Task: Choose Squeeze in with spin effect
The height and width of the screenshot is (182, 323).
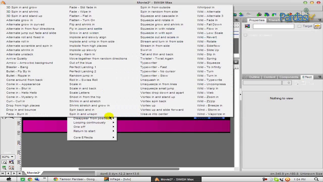Action: 156,33
